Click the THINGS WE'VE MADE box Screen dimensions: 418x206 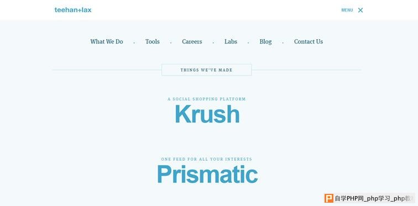[x=207, y=70]
